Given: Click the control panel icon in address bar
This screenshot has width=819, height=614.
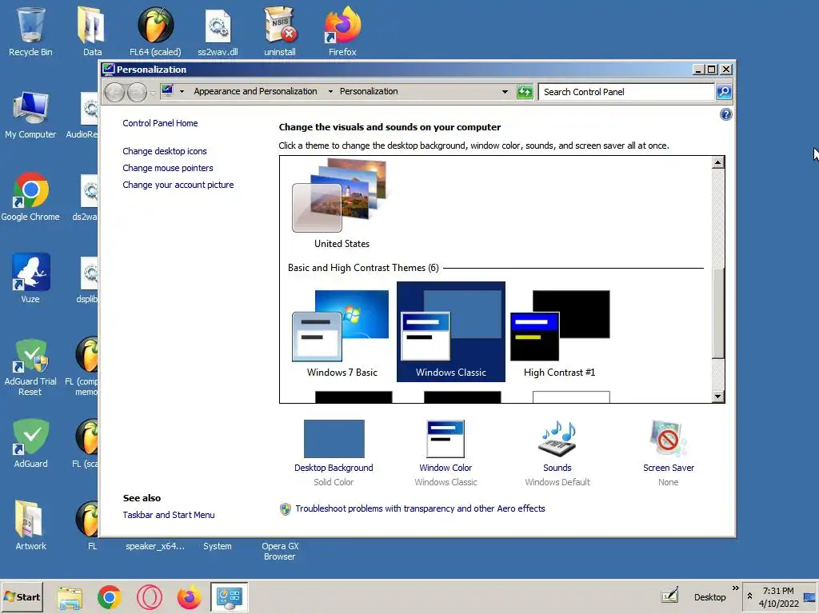Looking at the screenshot, I should (167, 91).
